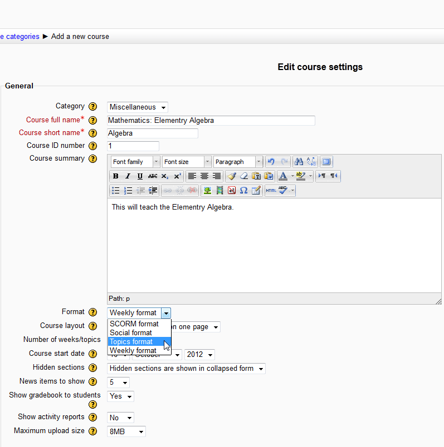Undo the last edit in editor
444x447 pixels.
[x=271, y=162]
